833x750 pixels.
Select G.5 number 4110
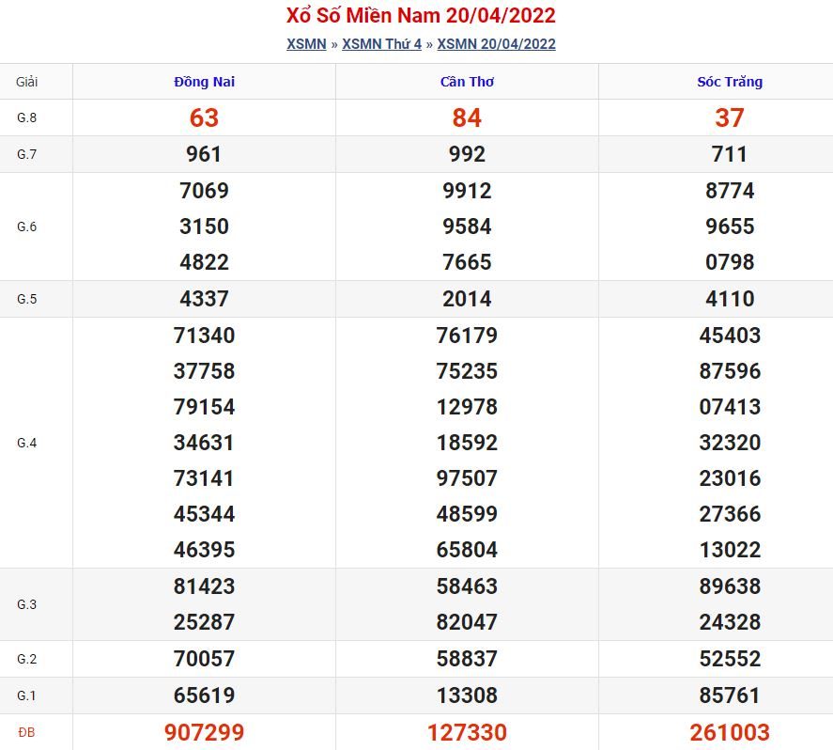[x=730, y=299]
